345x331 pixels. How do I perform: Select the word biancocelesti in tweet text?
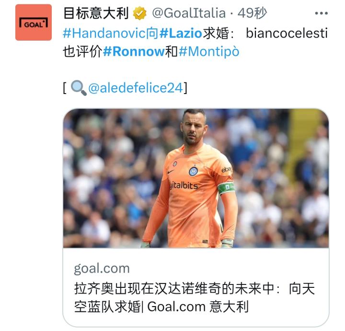click(x=287, y=34)
